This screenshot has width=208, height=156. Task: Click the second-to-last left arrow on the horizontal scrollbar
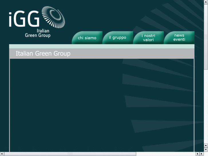pos(198,154)
